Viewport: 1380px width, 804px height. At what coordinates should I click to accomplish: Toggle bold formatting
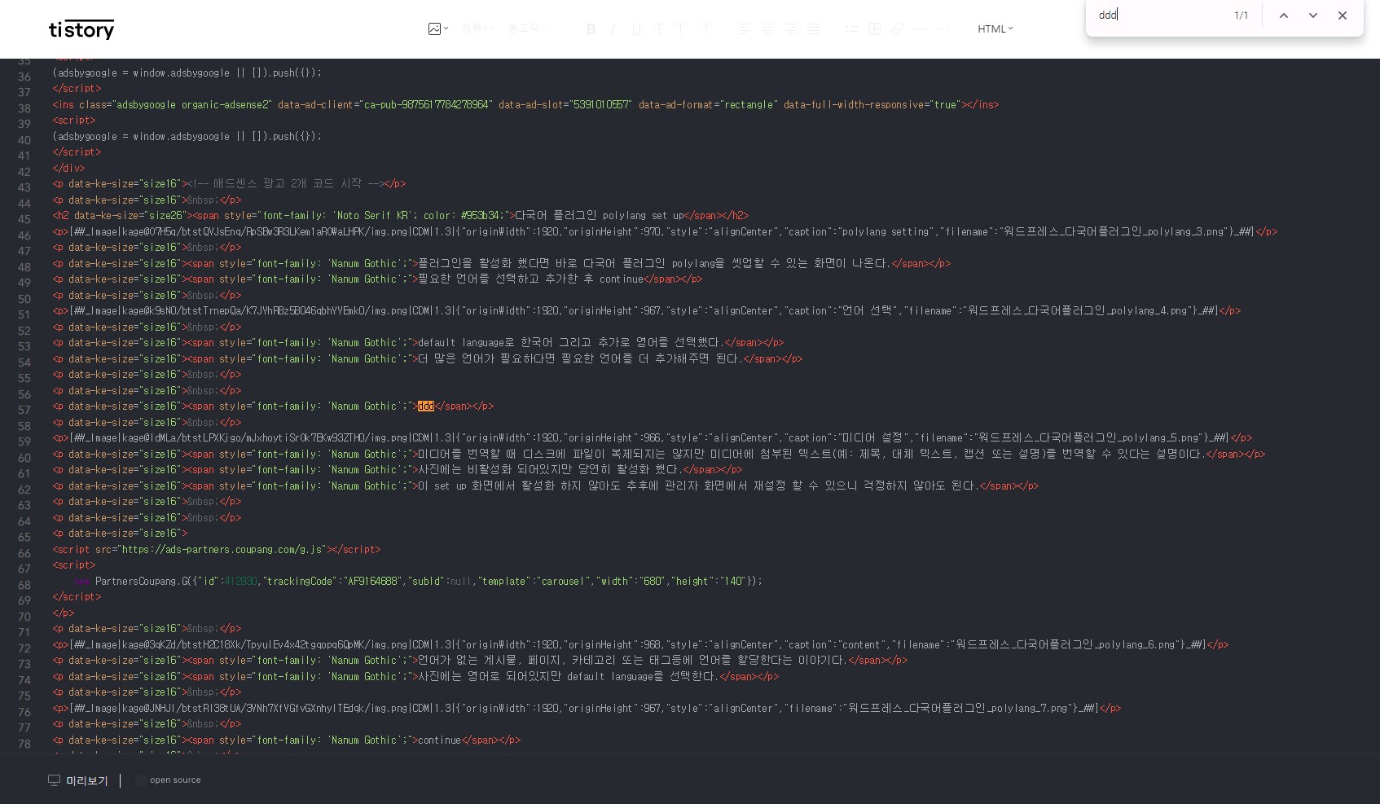pos(591,29)
